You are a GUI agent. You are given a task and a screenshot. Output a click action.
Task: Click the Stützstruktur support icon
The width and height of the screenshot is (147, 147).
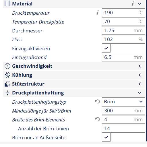point(7,84)
